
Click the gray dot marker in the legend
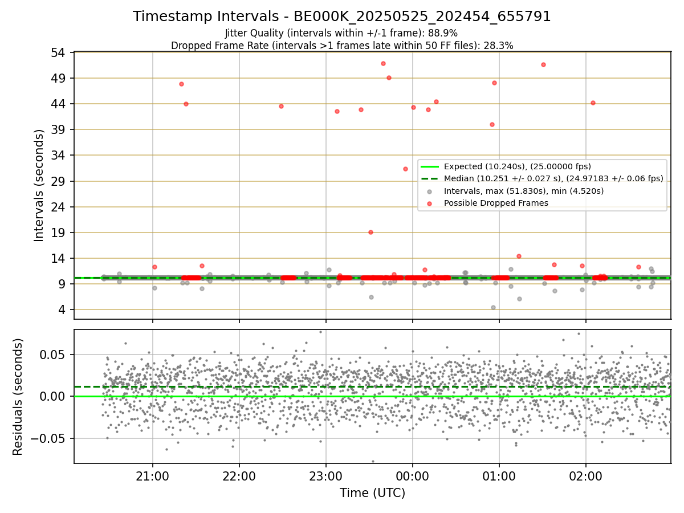430,191
